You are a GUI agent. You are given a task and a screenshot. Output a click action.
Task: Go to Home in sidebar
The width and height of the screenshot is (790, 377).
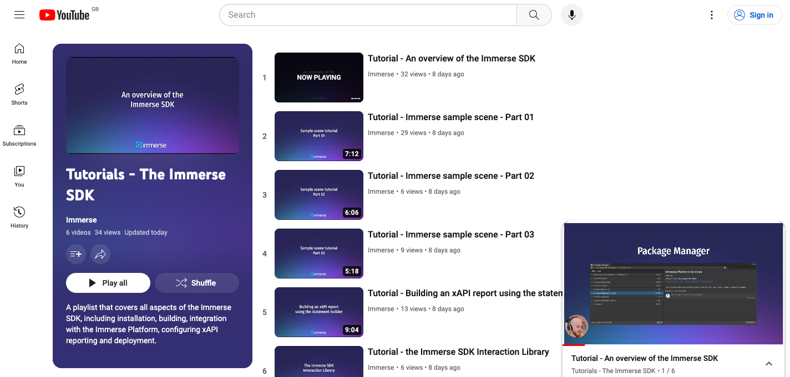tap(19, 54)
